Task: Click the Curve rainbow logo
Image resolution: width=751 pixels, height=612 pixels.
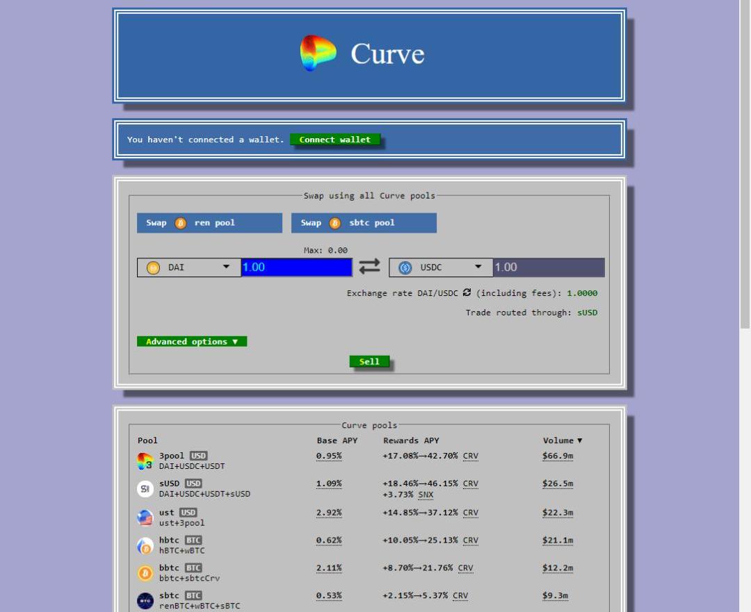Action: [x=318, y=53]
